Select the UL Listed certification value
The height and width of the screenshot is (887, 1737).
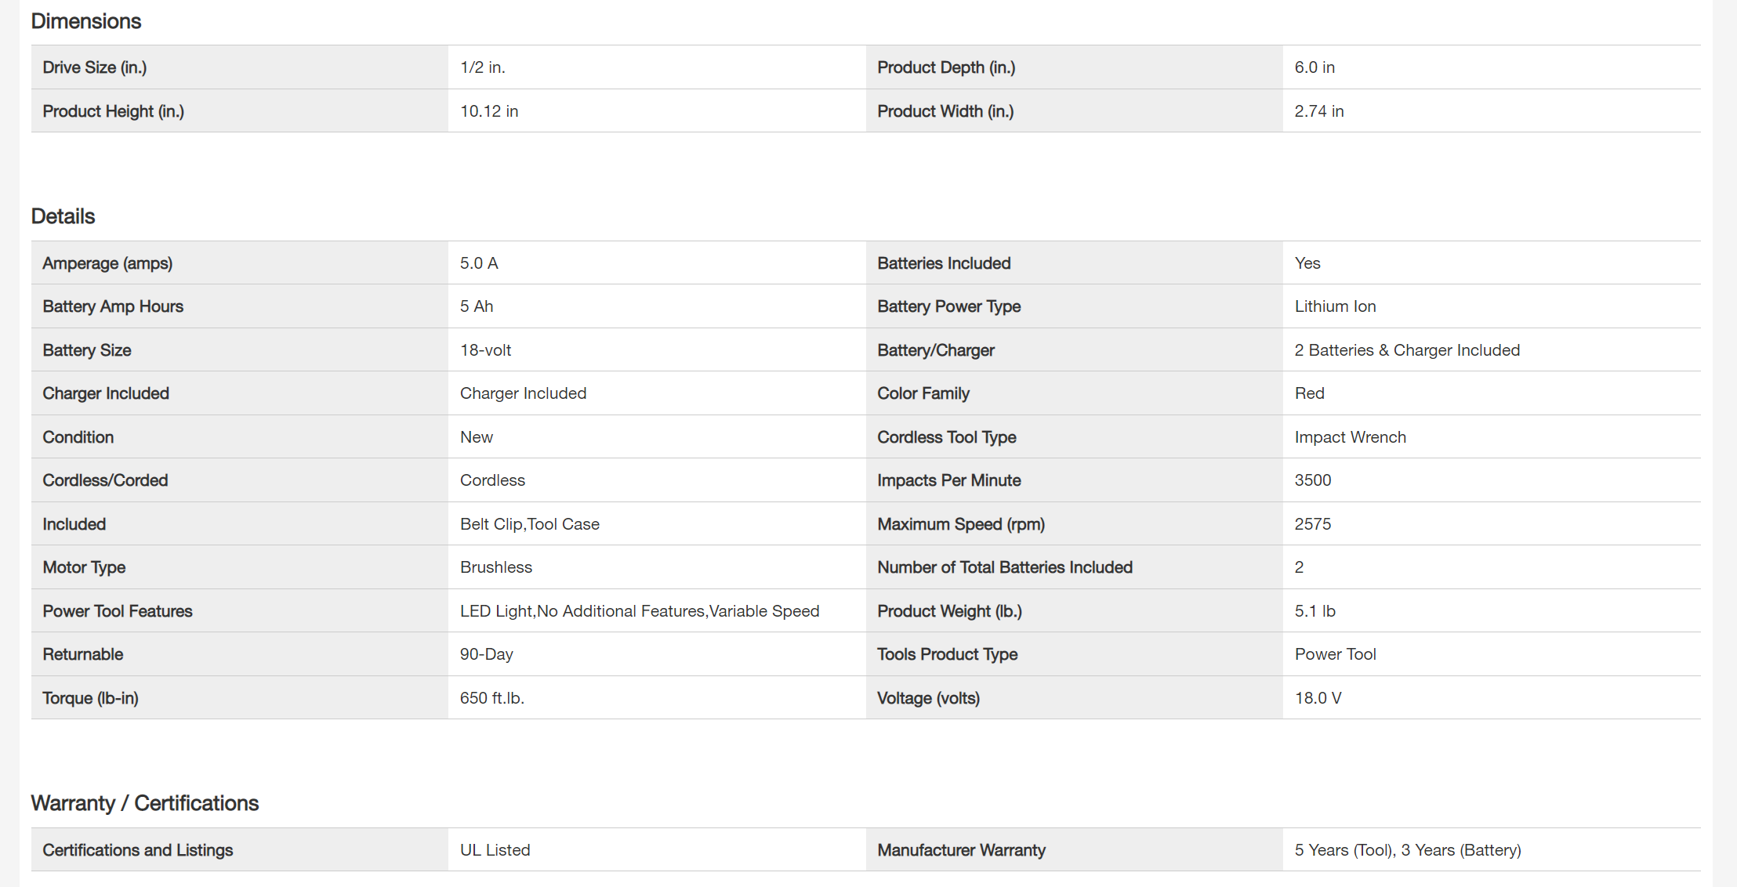pos(495,850)
